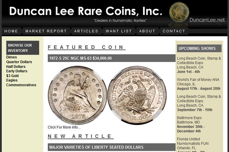Open the HOME navigation item
The width and height of the screenshot is (229, 152).
pyautogui.click(x=11, y=31)
